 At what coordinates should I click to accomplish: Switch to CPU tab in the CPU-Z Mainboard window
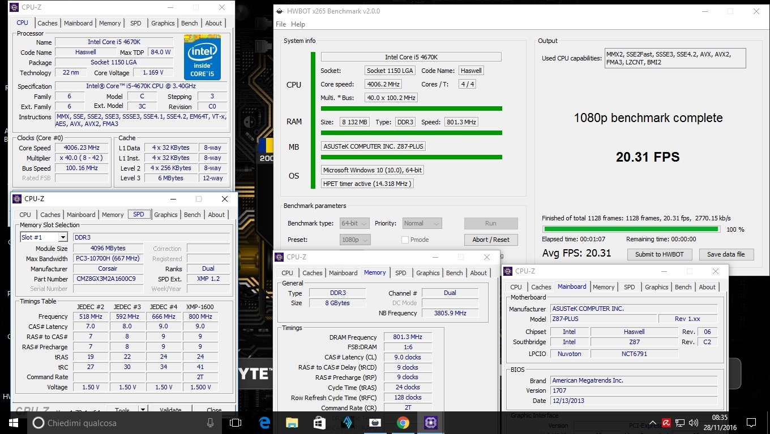516,287
